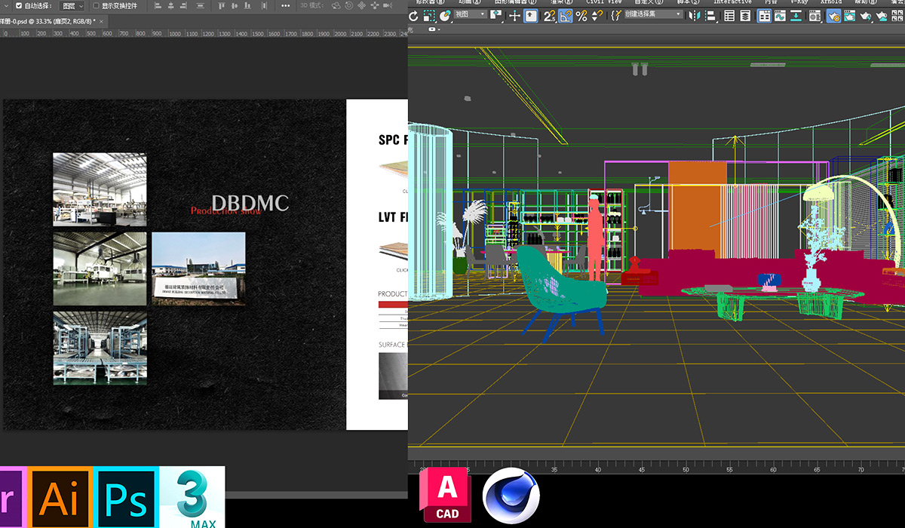Toggle the percent snap button in 3ds Max

[581, 16]
